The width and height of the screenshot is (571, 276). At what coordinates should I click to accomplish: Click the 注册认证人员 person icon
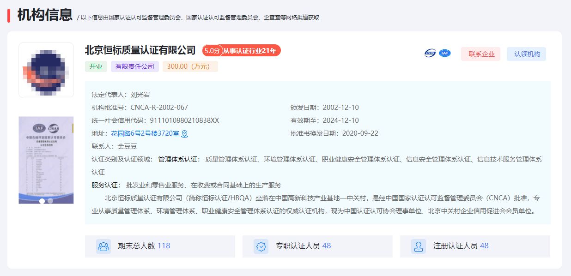coord(419,246)
